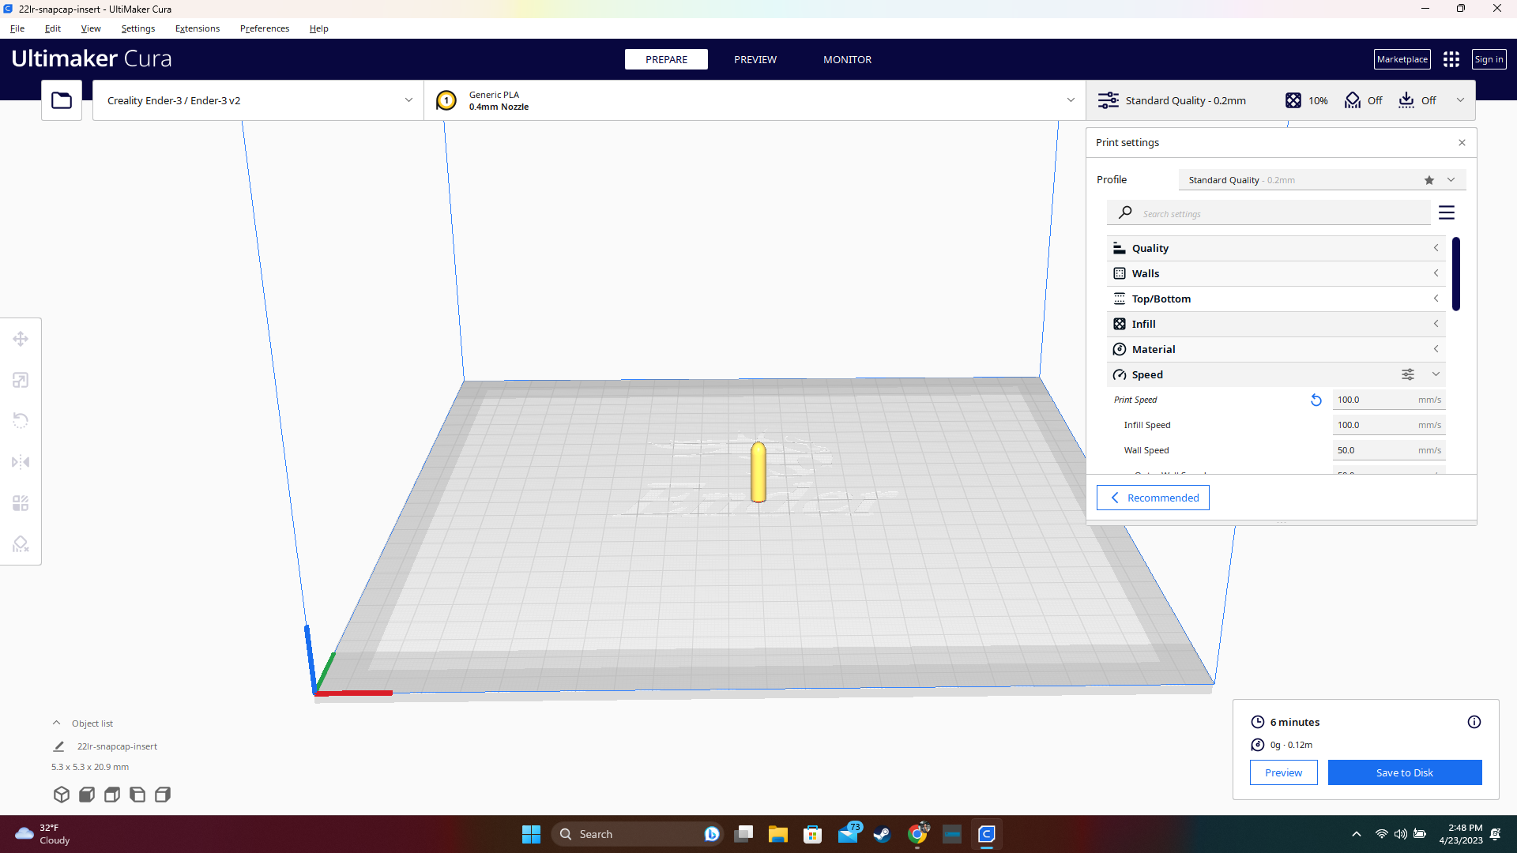Switch to left view cube icon
This screenshot has height=853, width=1517.
click(137, 795)
